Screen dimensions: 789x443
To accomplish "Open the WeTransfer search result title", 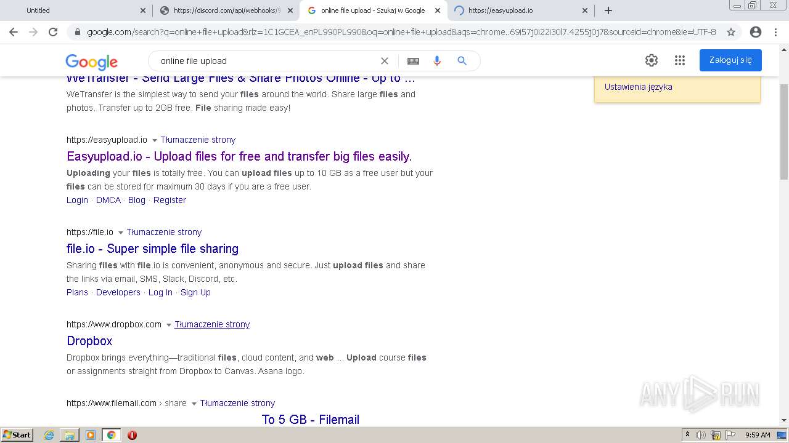I will (x=240, y=79).
